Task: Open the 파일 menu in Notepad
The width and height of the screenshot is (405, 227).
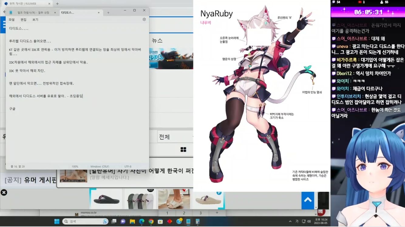Action: [x=12, y=20]
